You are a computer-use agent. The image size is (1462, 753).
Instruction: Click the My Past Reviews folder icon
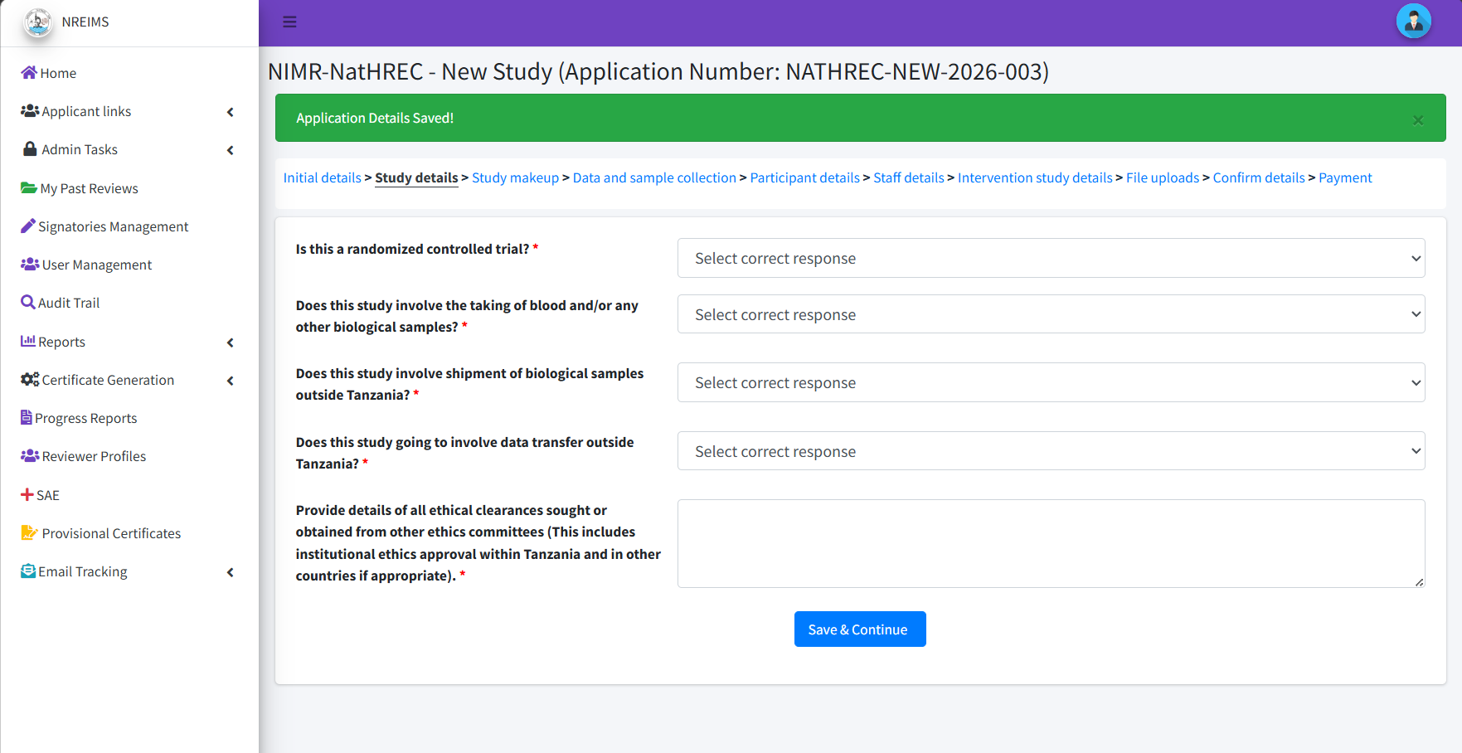click(x=29, y=187)
